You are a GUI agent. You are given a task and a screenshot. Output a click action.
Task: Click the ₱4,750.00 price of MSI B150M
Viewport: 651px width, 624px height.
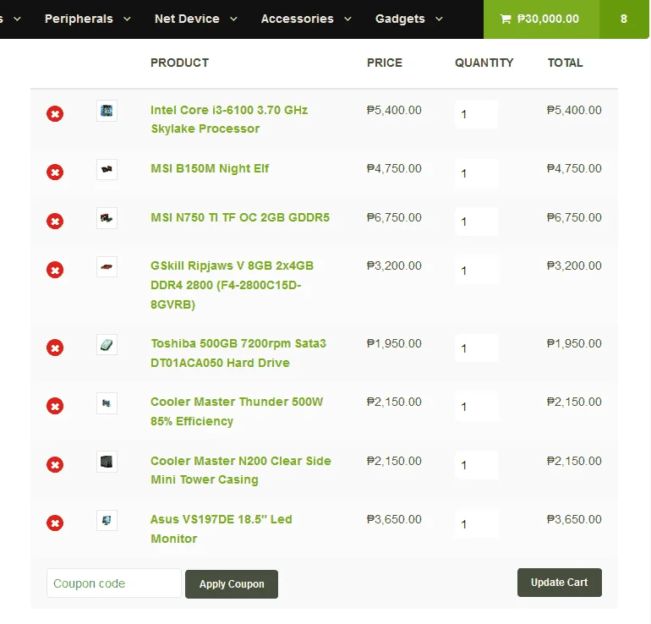coord(394,168)
